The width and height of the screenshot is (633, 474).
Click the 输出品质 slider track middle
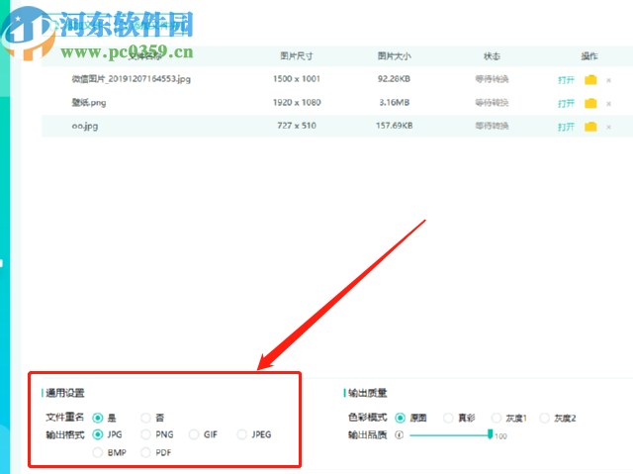pos(449,435)
